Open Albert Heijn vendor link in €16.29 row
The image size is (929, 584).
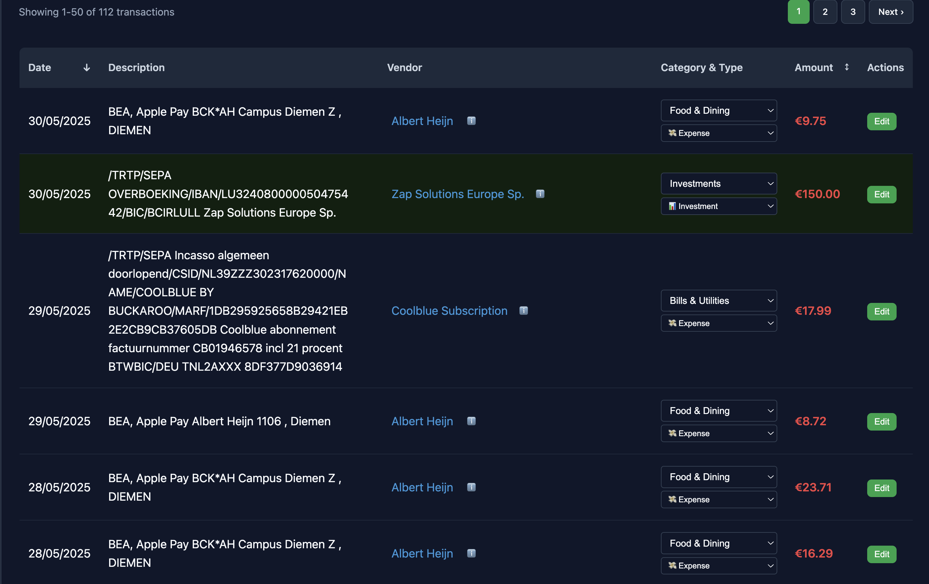(x=422, y=553)
